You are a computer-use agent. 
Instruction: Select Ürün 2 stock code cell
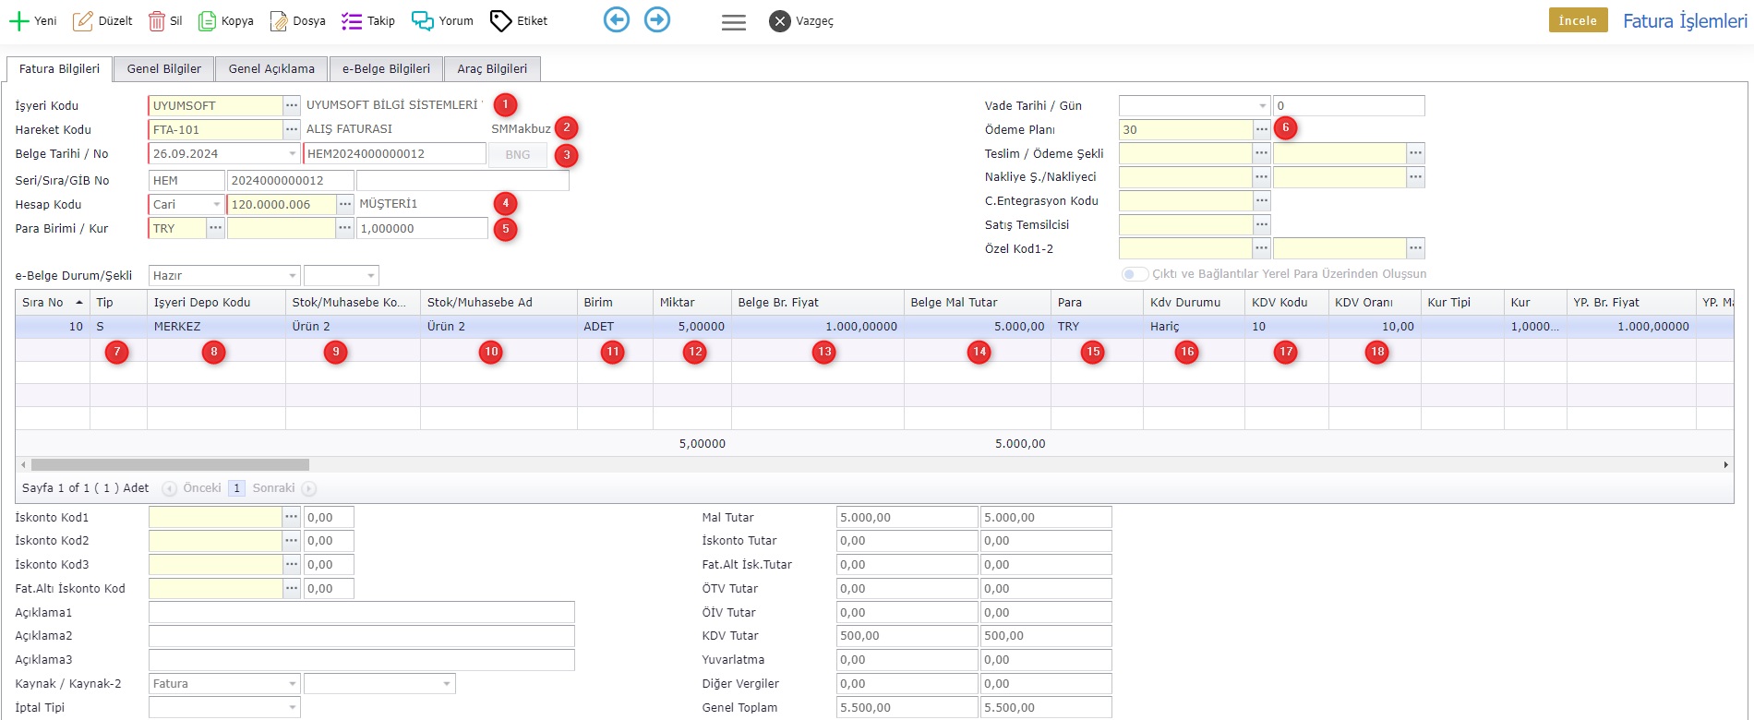tap(353, 326)
